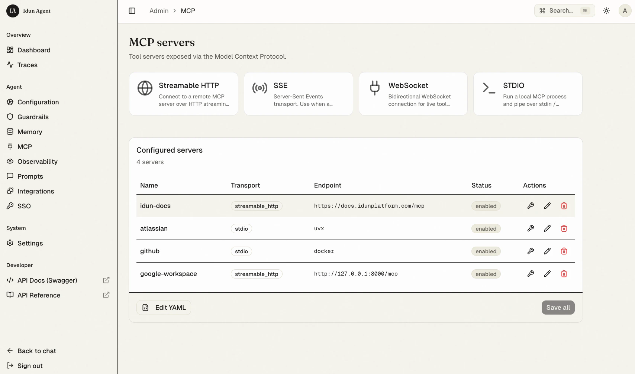Click external link icon beside API Reference
Image resolution: width=635 pixels, height=374 pixels.
pos(106,295)
